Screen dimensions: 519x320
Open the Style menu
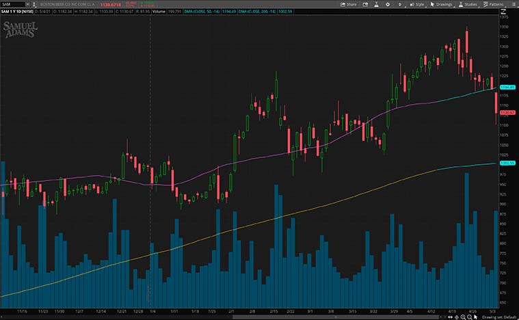point(416,4)
